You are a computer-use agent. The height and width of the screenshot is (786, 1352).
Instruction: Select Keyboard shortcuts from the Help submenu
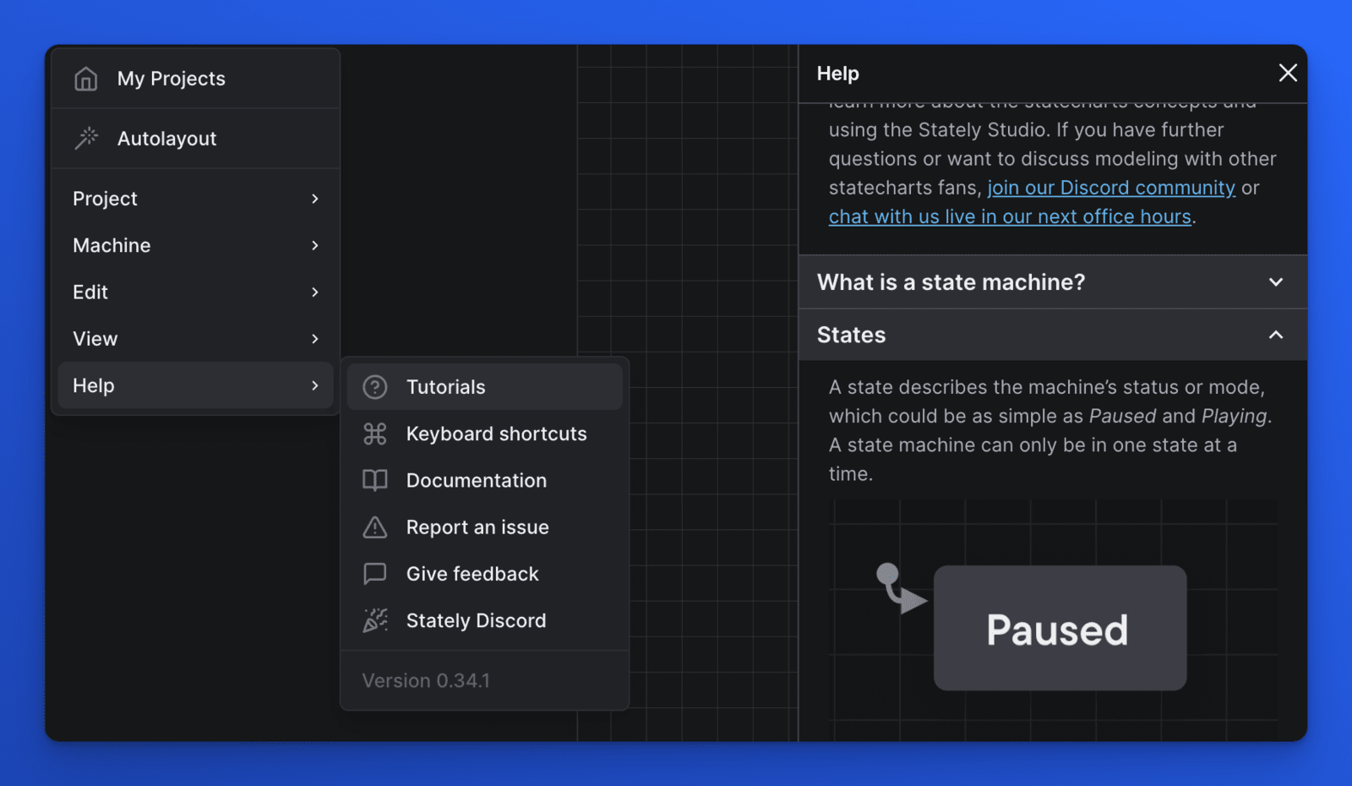click(x=497, y=434)
